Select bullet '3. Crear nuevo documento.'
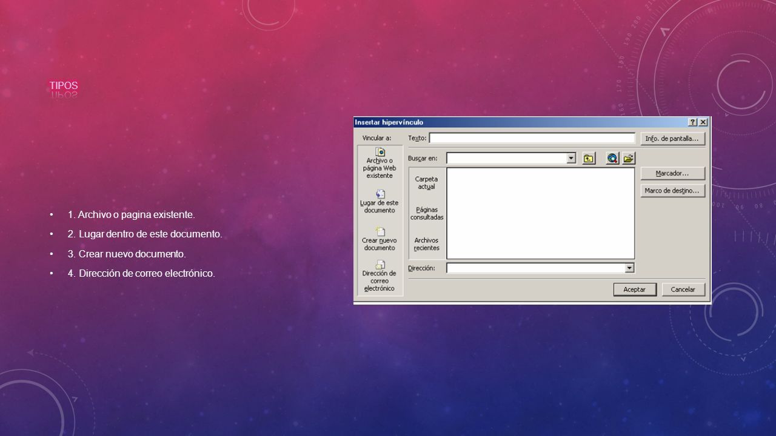Viewport: 776px width, 436px height. click(x=127, y=254)
